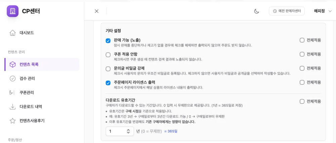Open 컨텐츠 목록 menu item
This screenshot has height=143, width=336.
42,64
